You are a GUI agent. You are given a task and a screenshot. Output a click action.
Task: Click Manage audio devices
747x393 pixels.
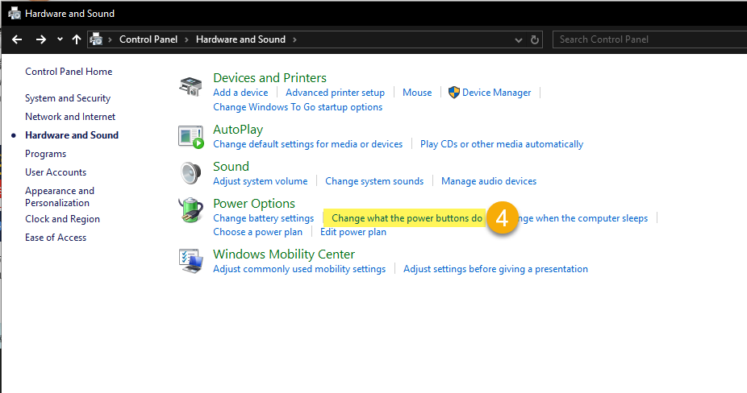pos(489,181)
